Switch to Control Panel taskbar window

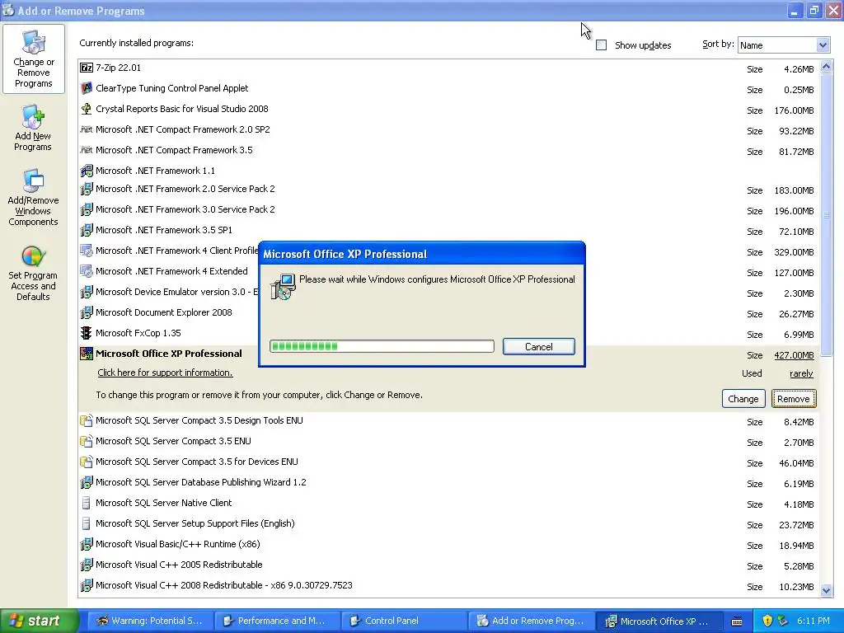[x=404, y=621]
